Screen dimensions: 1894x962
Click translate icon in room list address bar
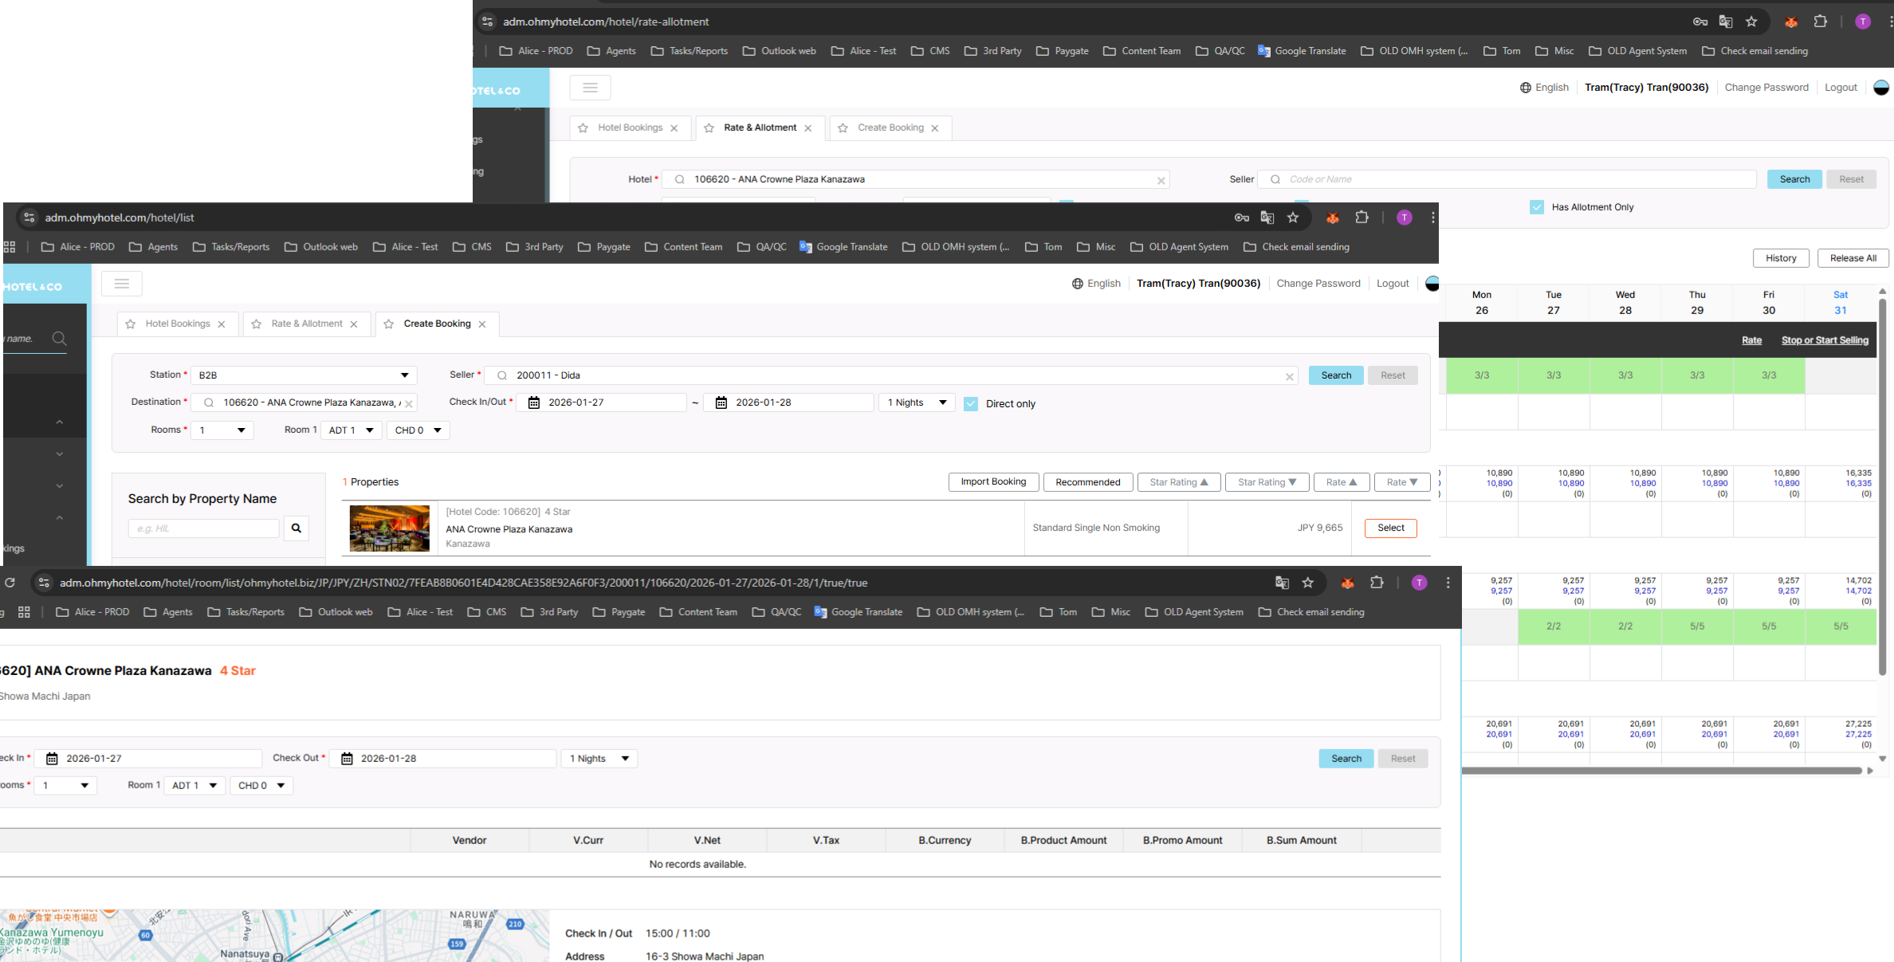pyautogui.click(x=1282, y=583)
